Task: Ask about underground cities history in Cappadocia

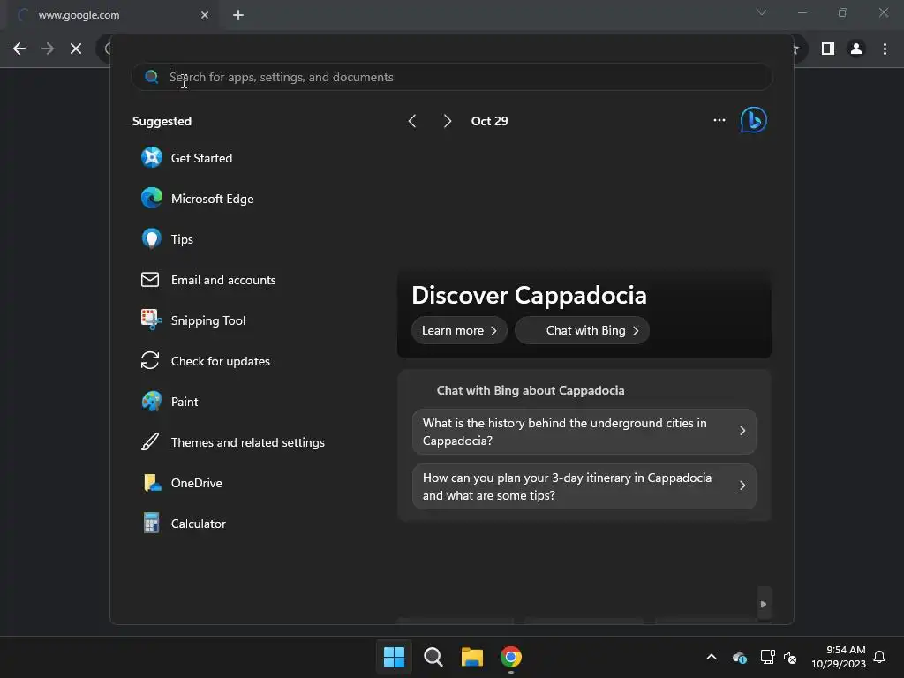Action: [584, 431]
